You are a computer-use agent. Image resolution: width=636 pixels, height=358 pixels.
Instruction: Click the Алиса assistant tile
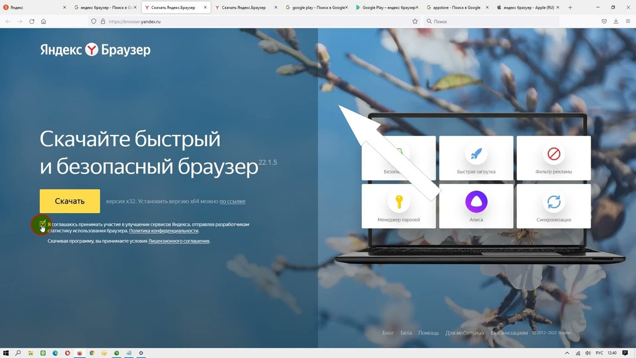pyautogui.click(x=476, y=206)
